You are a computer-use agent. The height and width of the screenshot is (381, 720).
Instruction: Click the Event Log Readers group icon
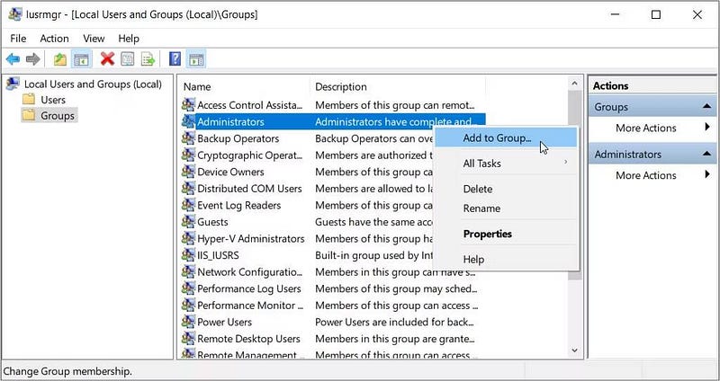pos(188,205)
